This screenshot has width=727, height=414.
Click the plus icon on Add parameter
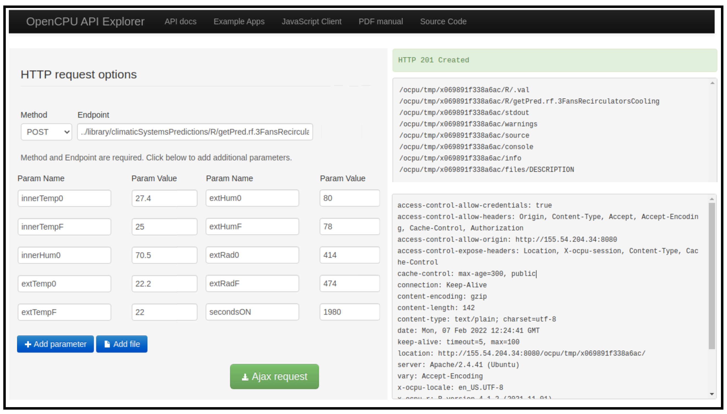click(28, 344)
